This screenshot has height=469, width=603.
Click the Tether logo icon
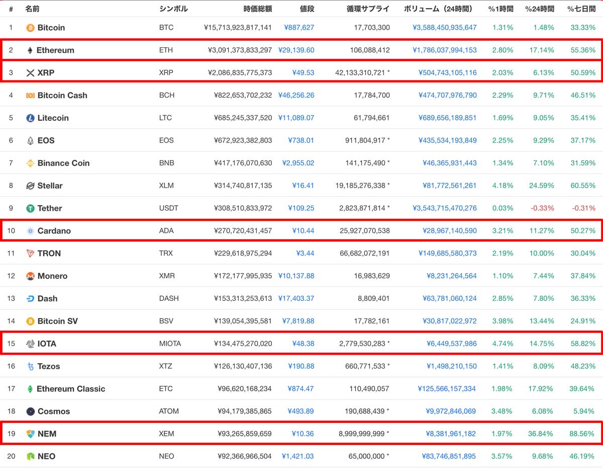point(30,208)
